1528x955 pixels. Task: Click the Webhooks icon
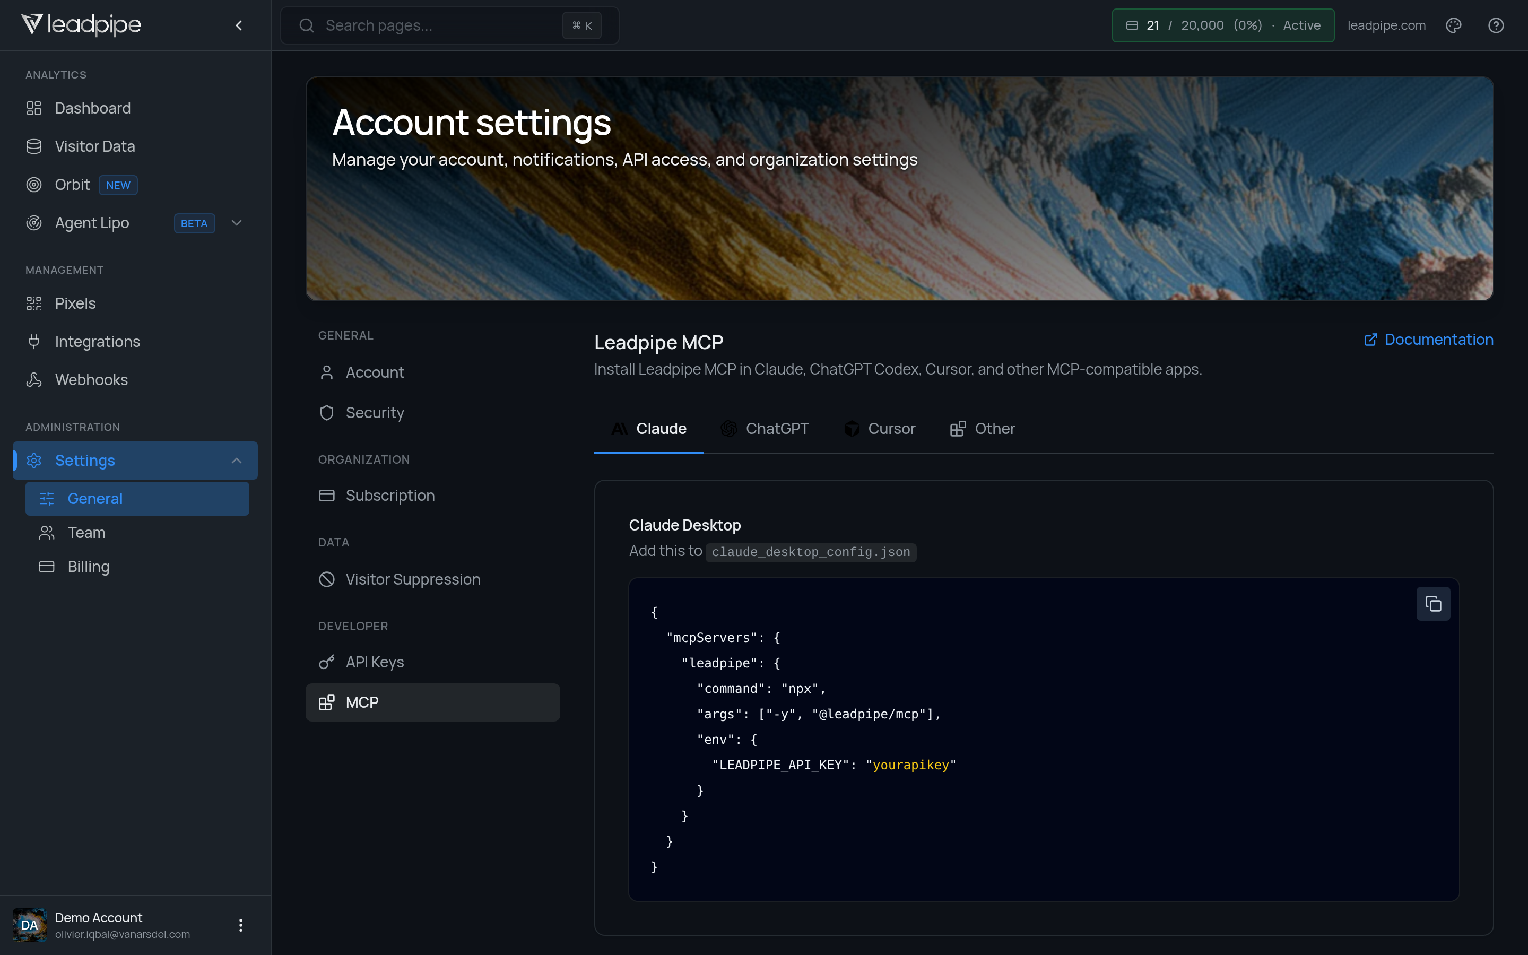(x=34, y=379)
